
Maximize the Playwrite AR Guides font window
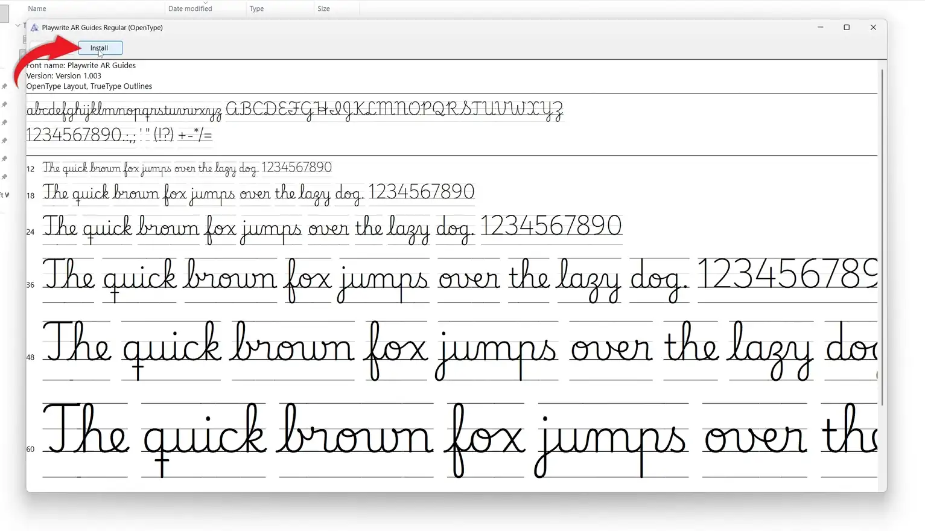click(x=847, y=27)
